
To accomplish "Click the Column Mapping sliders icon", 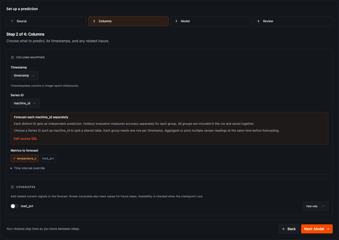I will pos(12,57).
